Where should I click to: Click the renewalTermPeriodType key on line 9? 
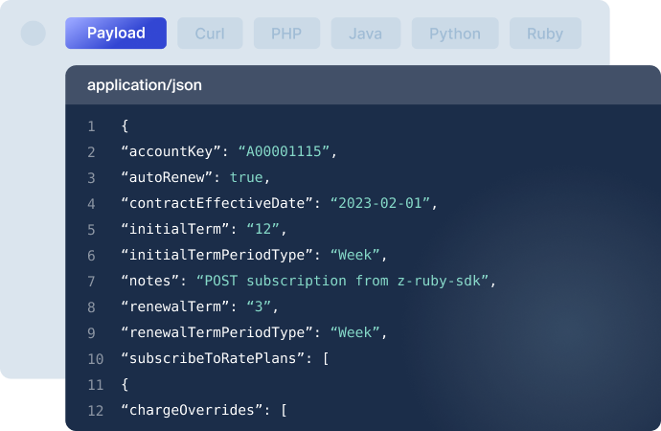(x=217, y=333)
